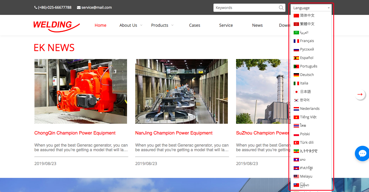Expand the Products submenu chevron
This screenshot has height=192, width=369.
(172, 25)
